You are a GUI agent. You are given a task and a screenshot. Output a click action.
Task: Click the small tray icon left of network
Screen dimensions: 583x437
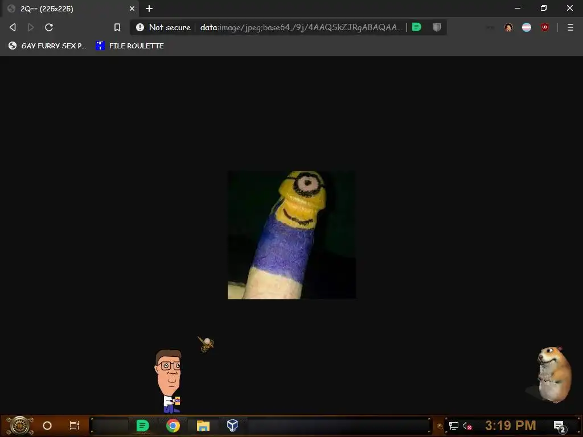coord(440,426)
